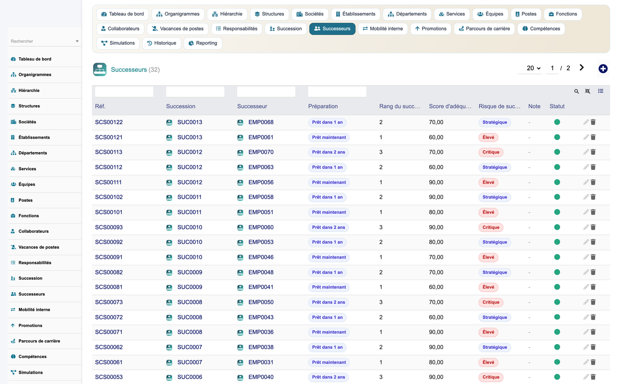The image size is (621, 384).
Task: Edit row SCS00112 with pencil icon
Action: [x=586, y=167]
